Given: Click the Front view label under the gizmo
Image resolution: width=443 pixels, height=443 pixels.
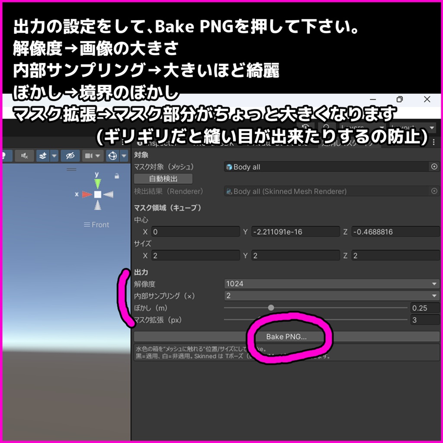Looking at the screenshot, I should click(96, 225).
